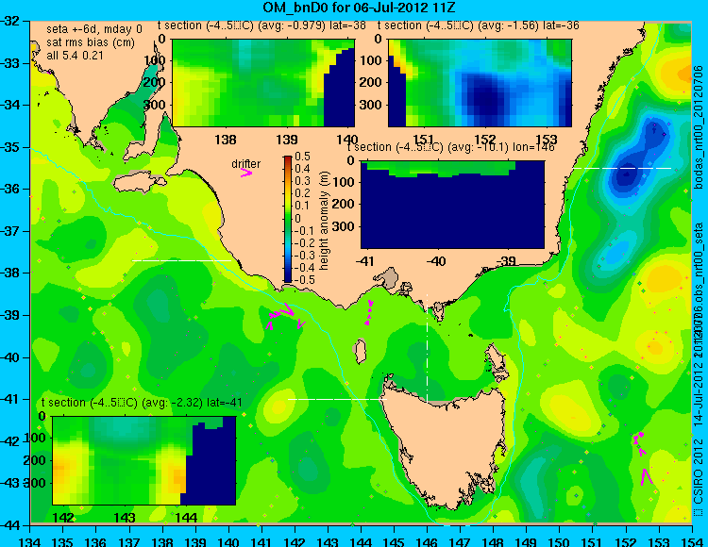The height and width of the screenshot is (547, 708).
Task: Open the temperature section inset for lat=-41
Action: point(144,460)
